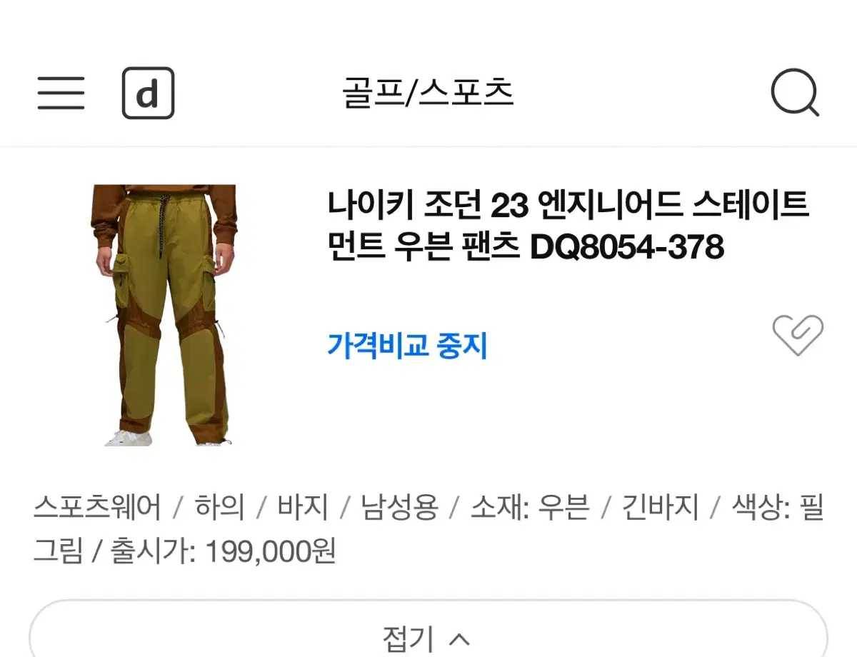Screen dimensions: 857x657
Task: Click the 출시가: 199,000원 text
Action: pos(223,551)
